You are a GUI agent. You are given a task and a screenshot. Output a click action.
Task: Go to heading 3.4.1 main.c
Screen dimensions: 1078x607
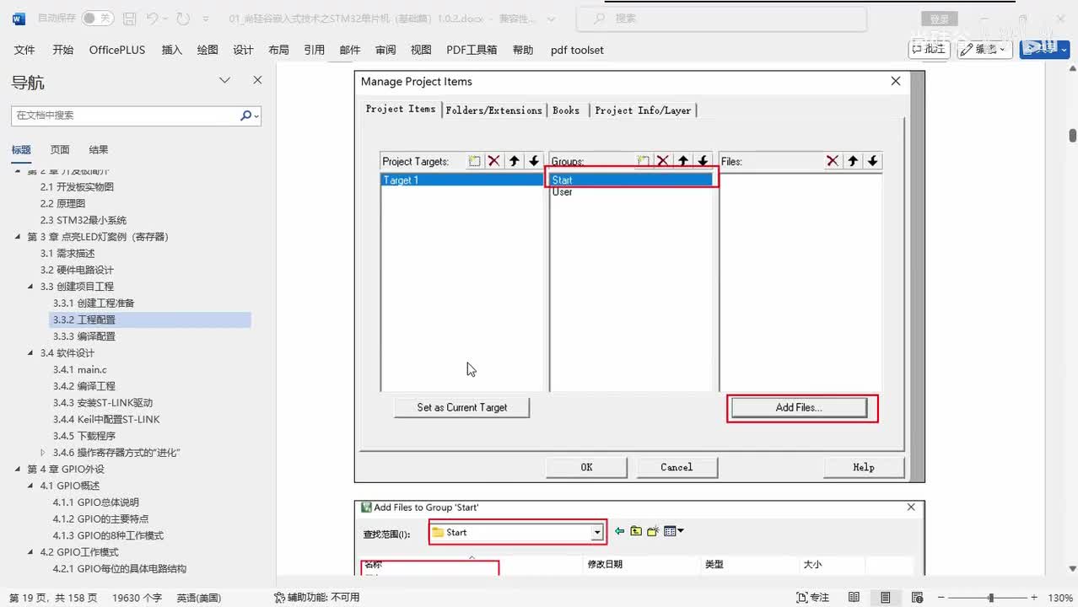[x=79, y=369]
